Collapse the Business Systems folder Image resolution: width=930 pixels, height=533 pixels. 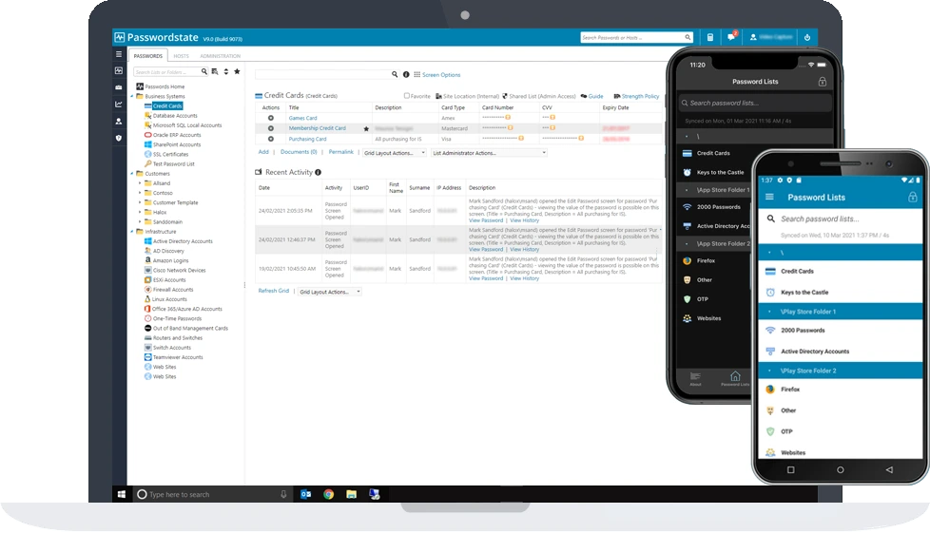[x=131, y=96]
